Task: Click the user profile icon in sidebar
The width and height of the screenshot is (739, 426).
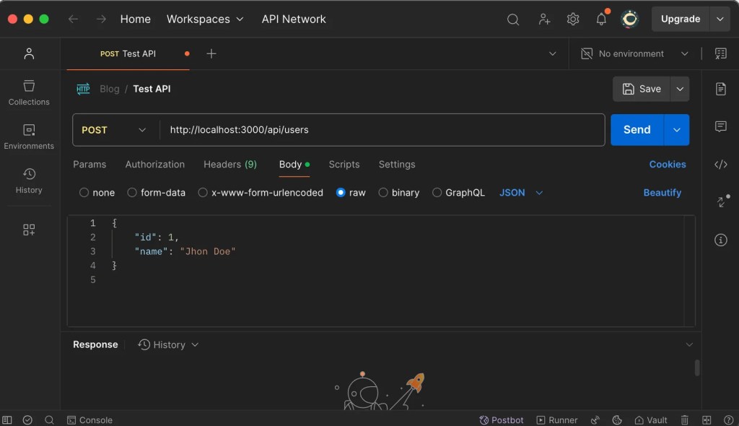Action: (x=29, y=53)
